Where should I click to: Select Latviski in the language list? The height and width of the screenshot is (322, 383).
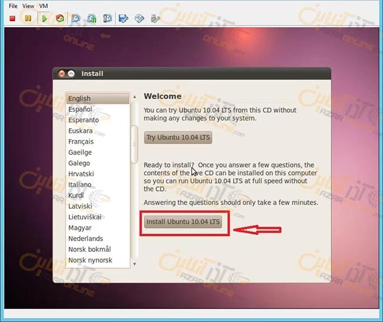(x=98, y=206)
